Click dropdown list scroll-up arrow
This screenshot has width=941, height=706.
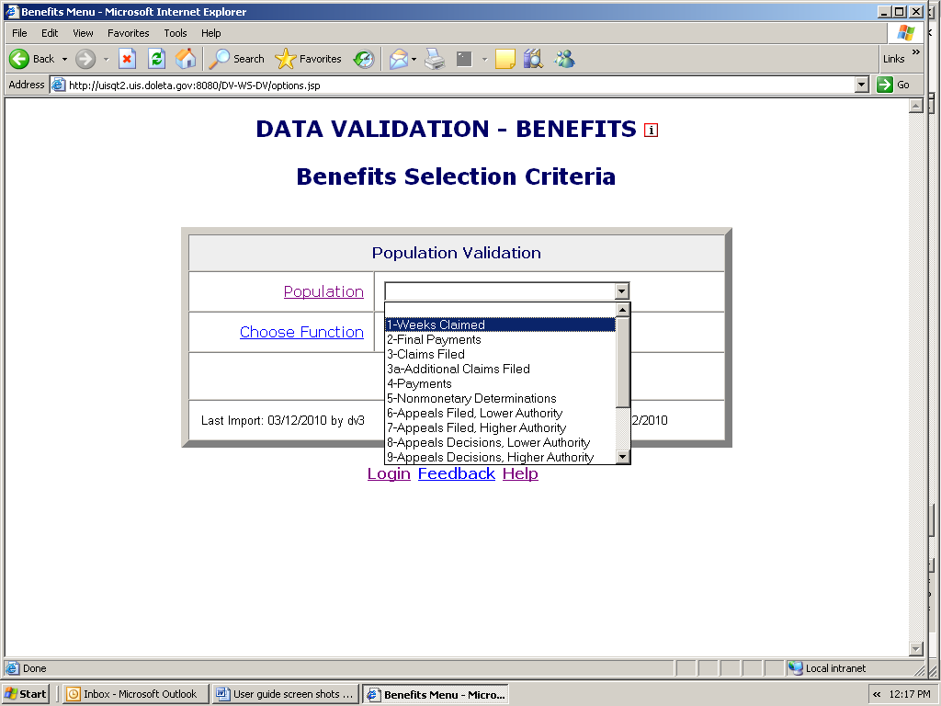pyautogui.click(x=623, y=310)
